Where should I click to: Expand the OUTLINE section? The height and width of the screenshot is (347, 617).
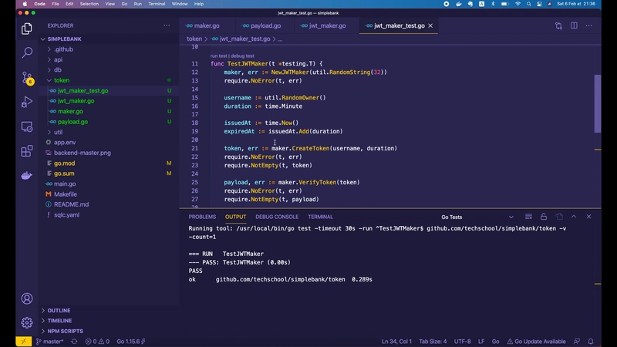pos(59,311)
